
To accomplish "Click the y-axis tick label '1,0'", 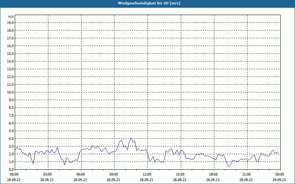I will [11, 162].
